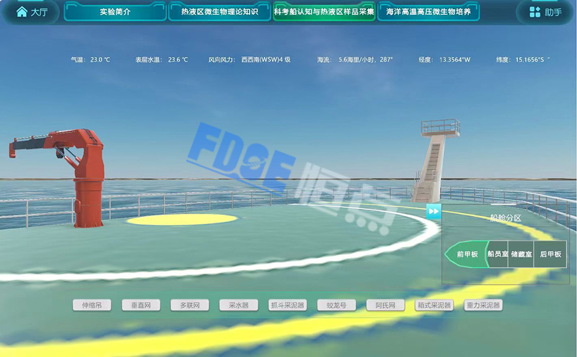The width and height of the screenshot is (577, 357).
Task: Go to 海洋高温高压微生物培养 tab
Action: point(428,12)
